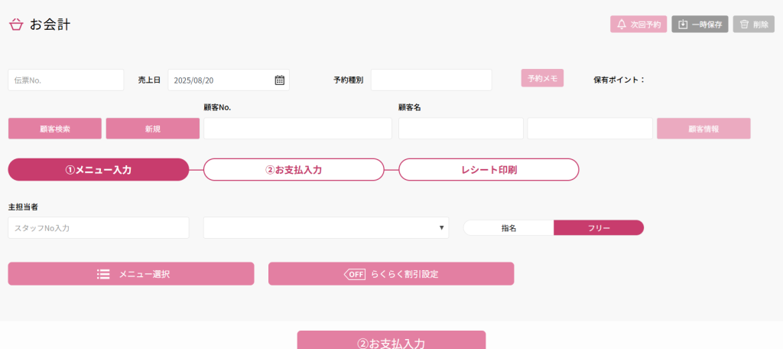Viewport: 783px width, 349px height.
Task: Select フリー staff assignment option
Action: (x=599, y=228)
